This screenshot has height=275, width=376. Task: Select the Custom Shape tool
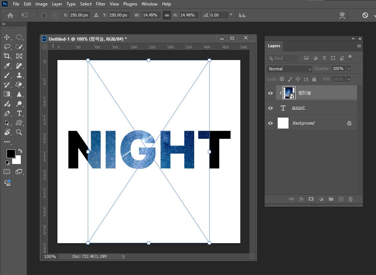[19, 123]
